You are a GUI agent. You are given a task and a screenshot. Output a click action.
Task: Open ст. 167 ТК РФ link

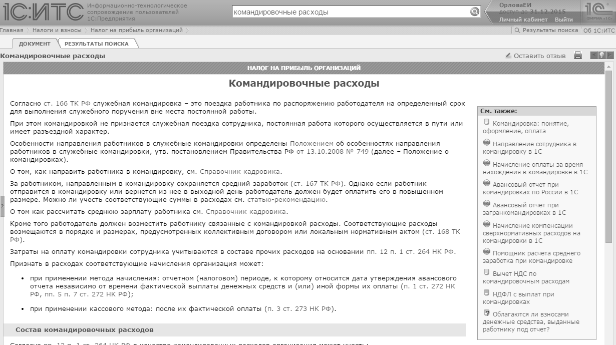[318, 184]
